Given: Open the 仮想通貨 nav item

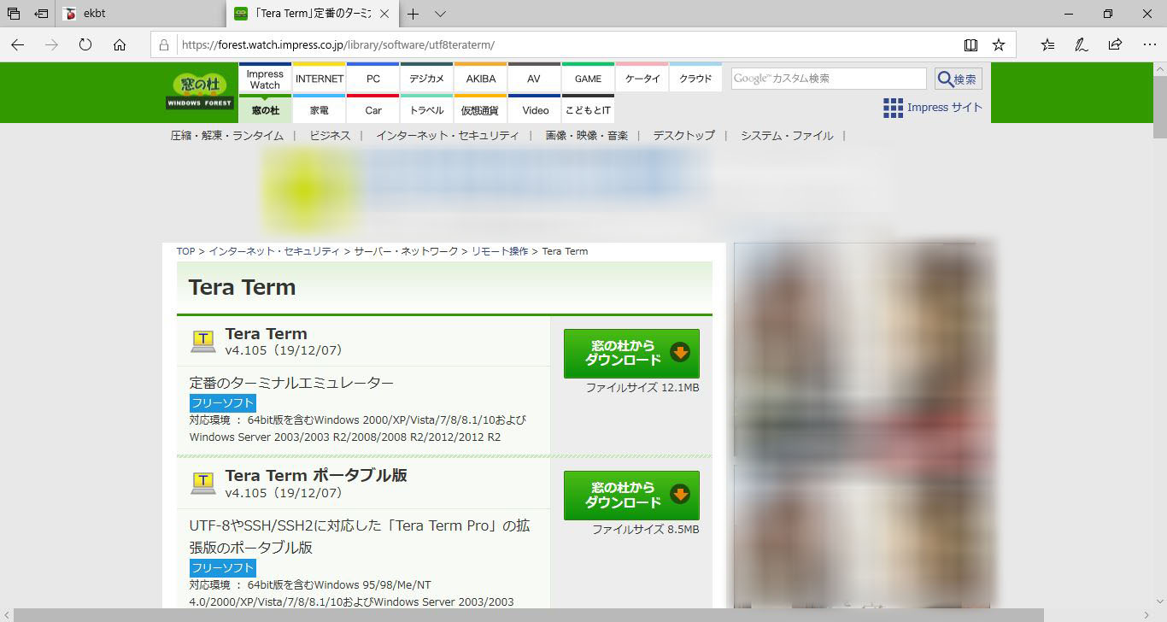Looking at the screenshot, I should 481,109.
